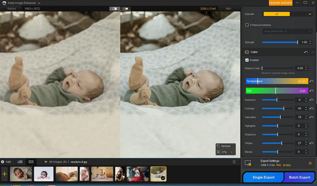
Task: Click the Contrast 40 value field
Action: point(299,109)
